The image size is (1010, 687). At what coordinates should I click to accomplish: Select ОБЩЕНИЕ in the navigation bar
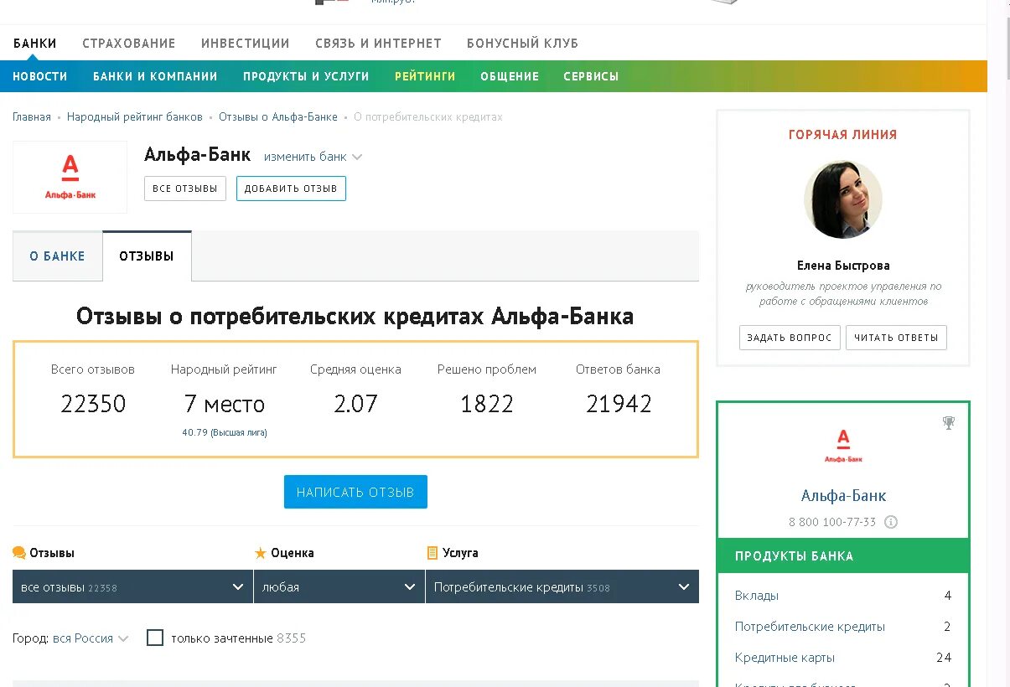(510, 76)
